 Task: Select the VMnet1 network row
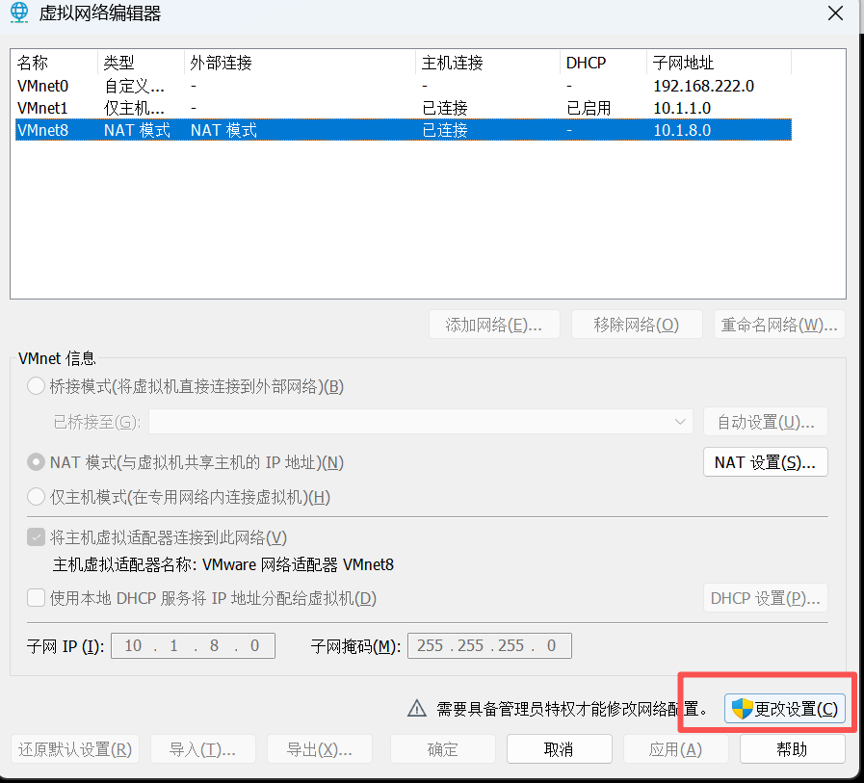pyautogui.click(x=404, y=108)
